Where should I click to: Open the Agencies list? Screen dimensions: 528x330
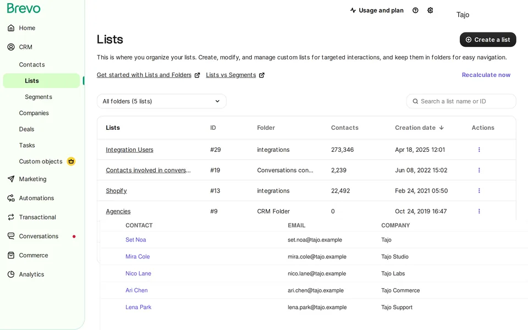pos(118,211)
